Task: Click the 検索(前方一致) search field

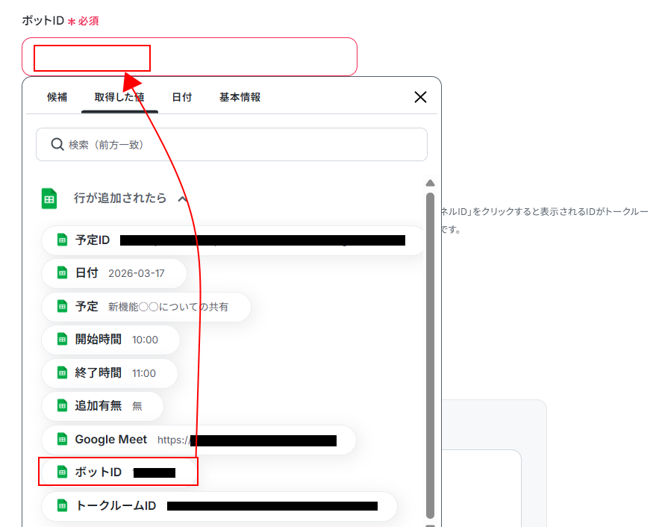Action: pos(231,144)
